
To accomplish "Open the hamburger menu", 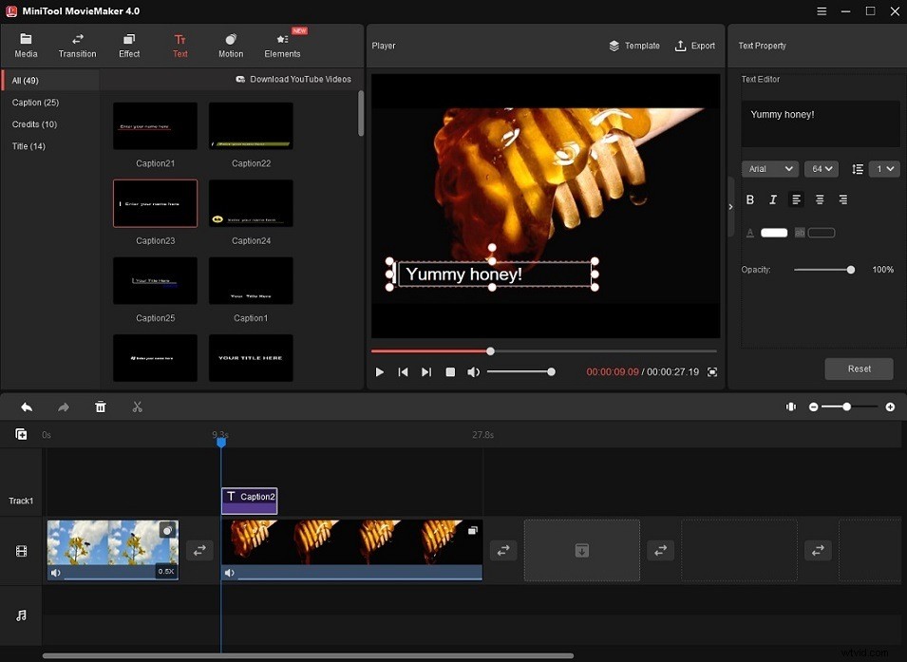I will [821, 11].
